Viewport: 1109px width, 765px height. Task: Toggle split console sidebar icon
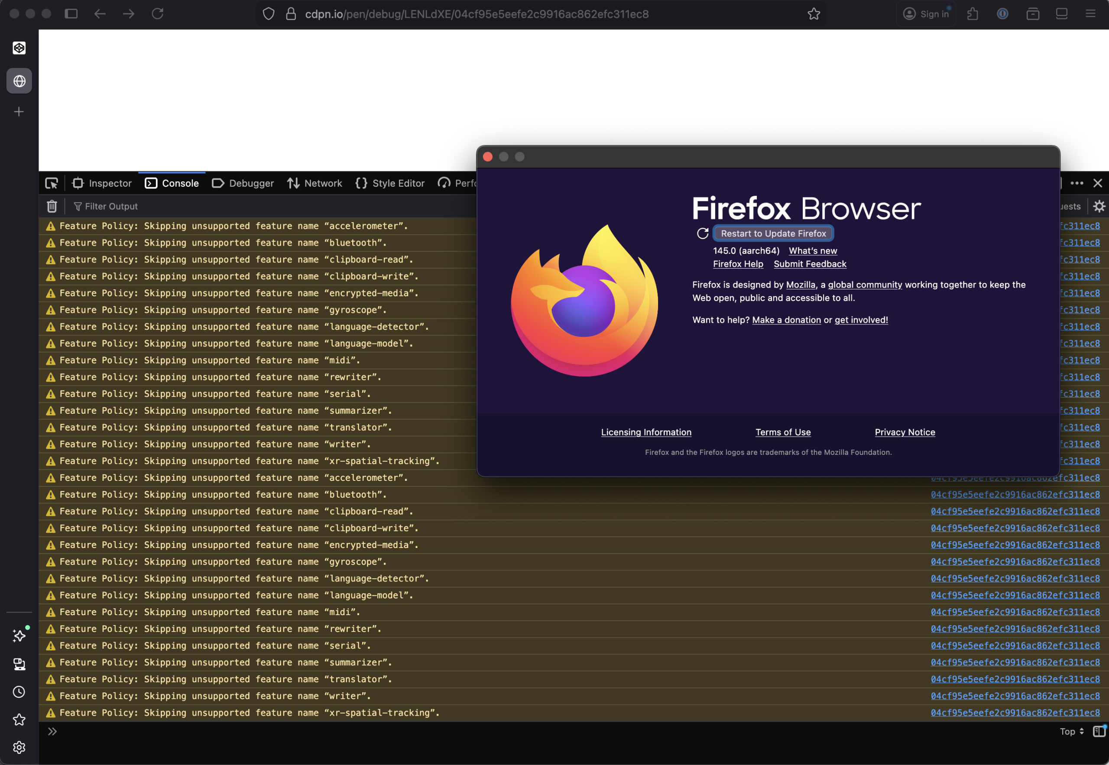(1099, 731)
